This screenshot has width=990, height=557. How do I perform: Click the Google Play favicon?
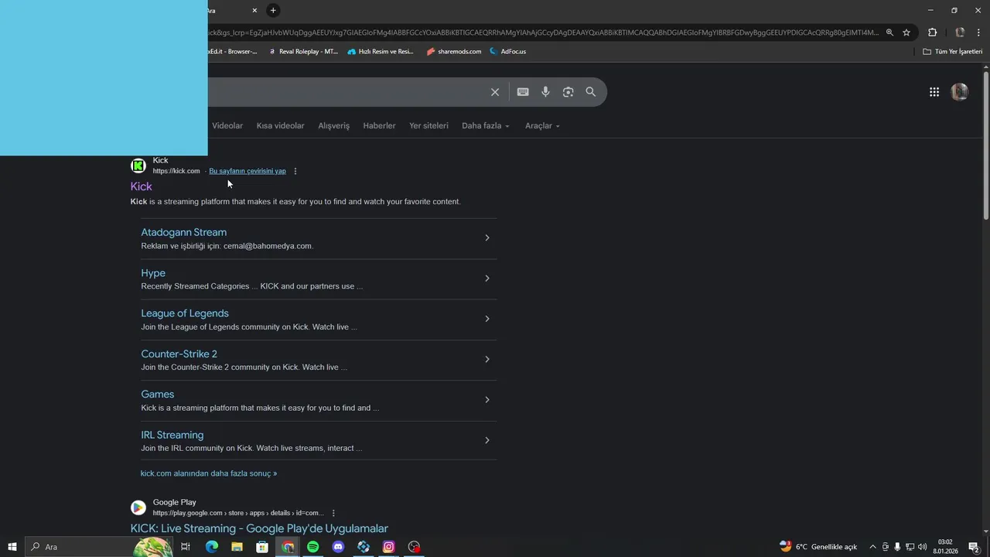[138, 507]
